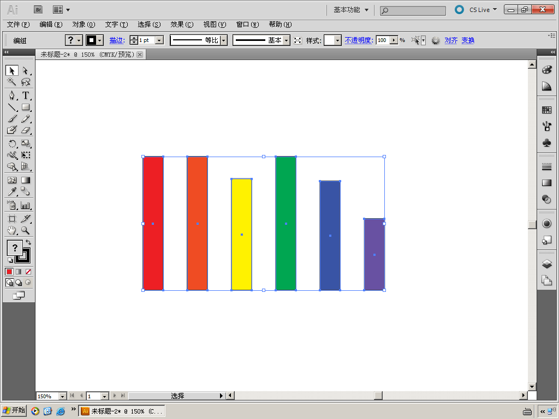Image resolution: width=559 pixels, height=419 pixels.
Task: Click the Windows 开始 start button
Action: coord(14,410)
